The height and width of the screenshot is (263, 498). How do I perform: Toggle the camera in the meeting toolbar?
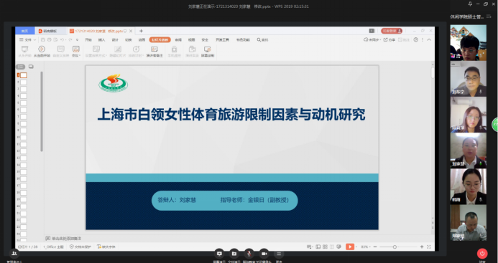264,254
